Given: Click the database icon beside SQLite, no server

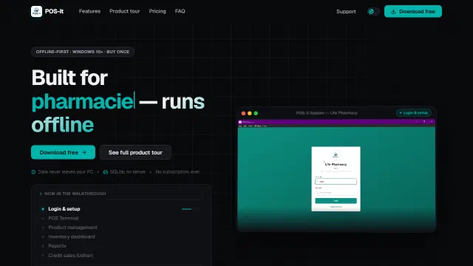Looking at the screenshot, I should pos(106,172).
